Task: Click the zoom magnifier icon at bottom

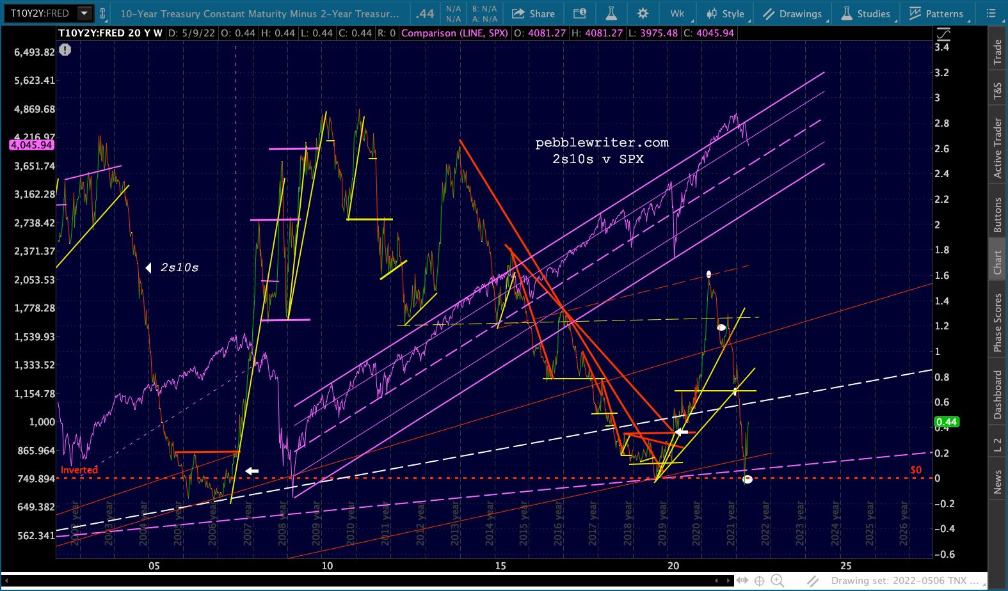Action: pyautogui.click(x=778, y=581)
